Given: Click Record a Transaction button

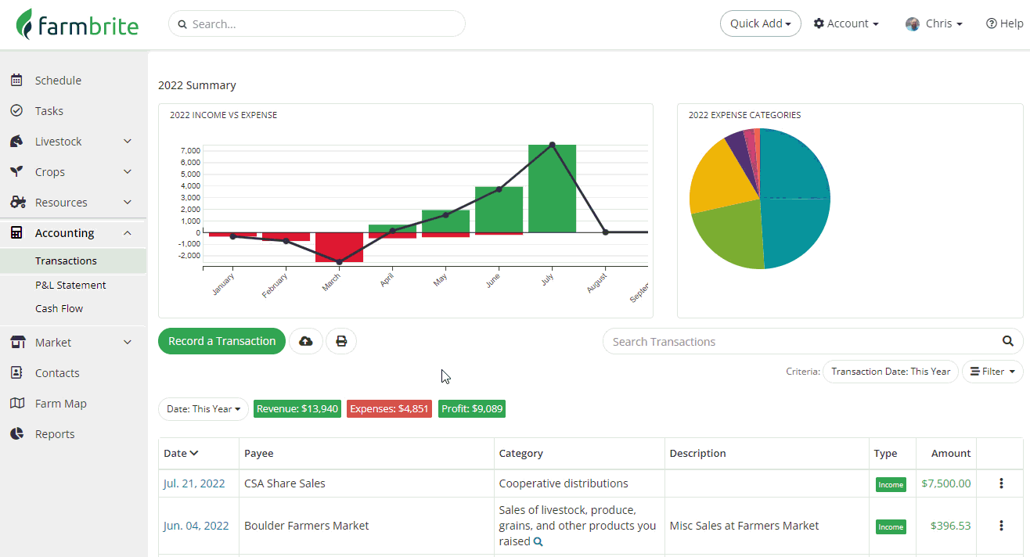Looking at the screenshot, I should (222, 341).
